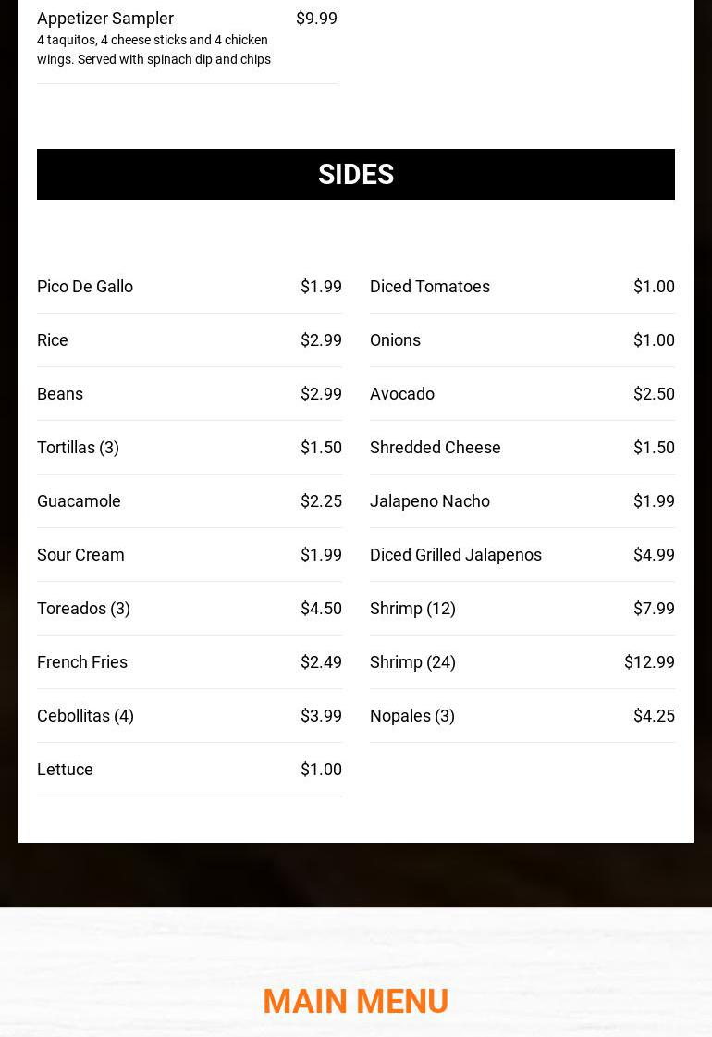
Task: Choose the Shredded Cheese side
Action: [x=436, y=448]
